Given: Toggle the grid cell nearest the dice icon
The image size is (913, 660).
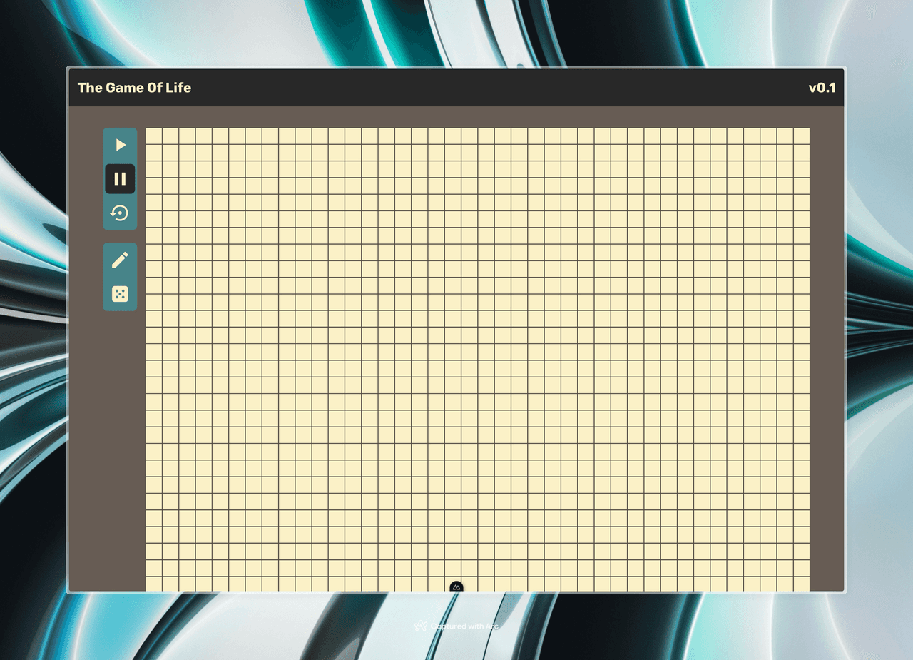Looking at the screenshot, I should click(x=154, y=286).
